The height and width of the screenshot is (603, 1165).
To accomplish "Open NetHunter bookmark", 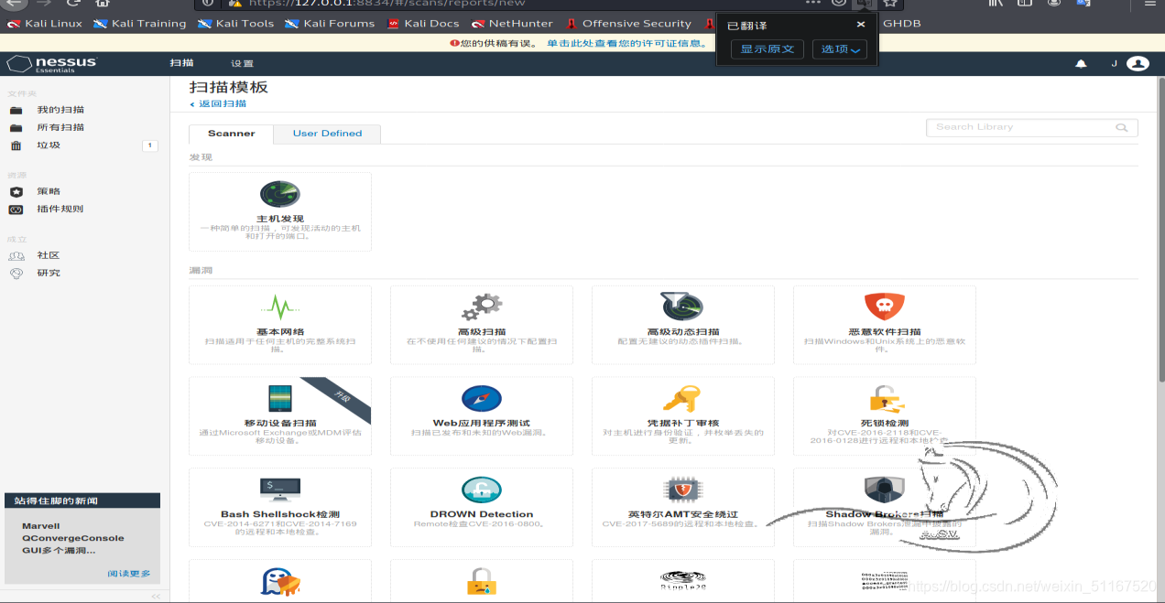I will [512, 24].
